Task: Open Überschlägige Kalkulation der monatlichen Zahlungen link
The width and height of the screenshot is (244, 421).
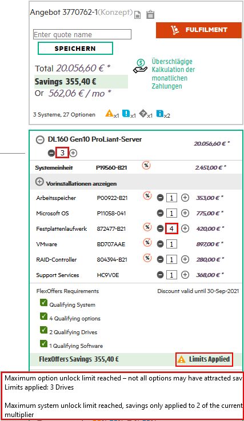Action: (173, 74)
